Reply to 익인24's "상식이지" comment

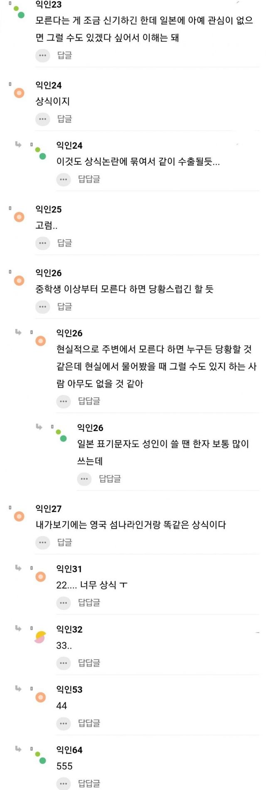pos(64,119)
